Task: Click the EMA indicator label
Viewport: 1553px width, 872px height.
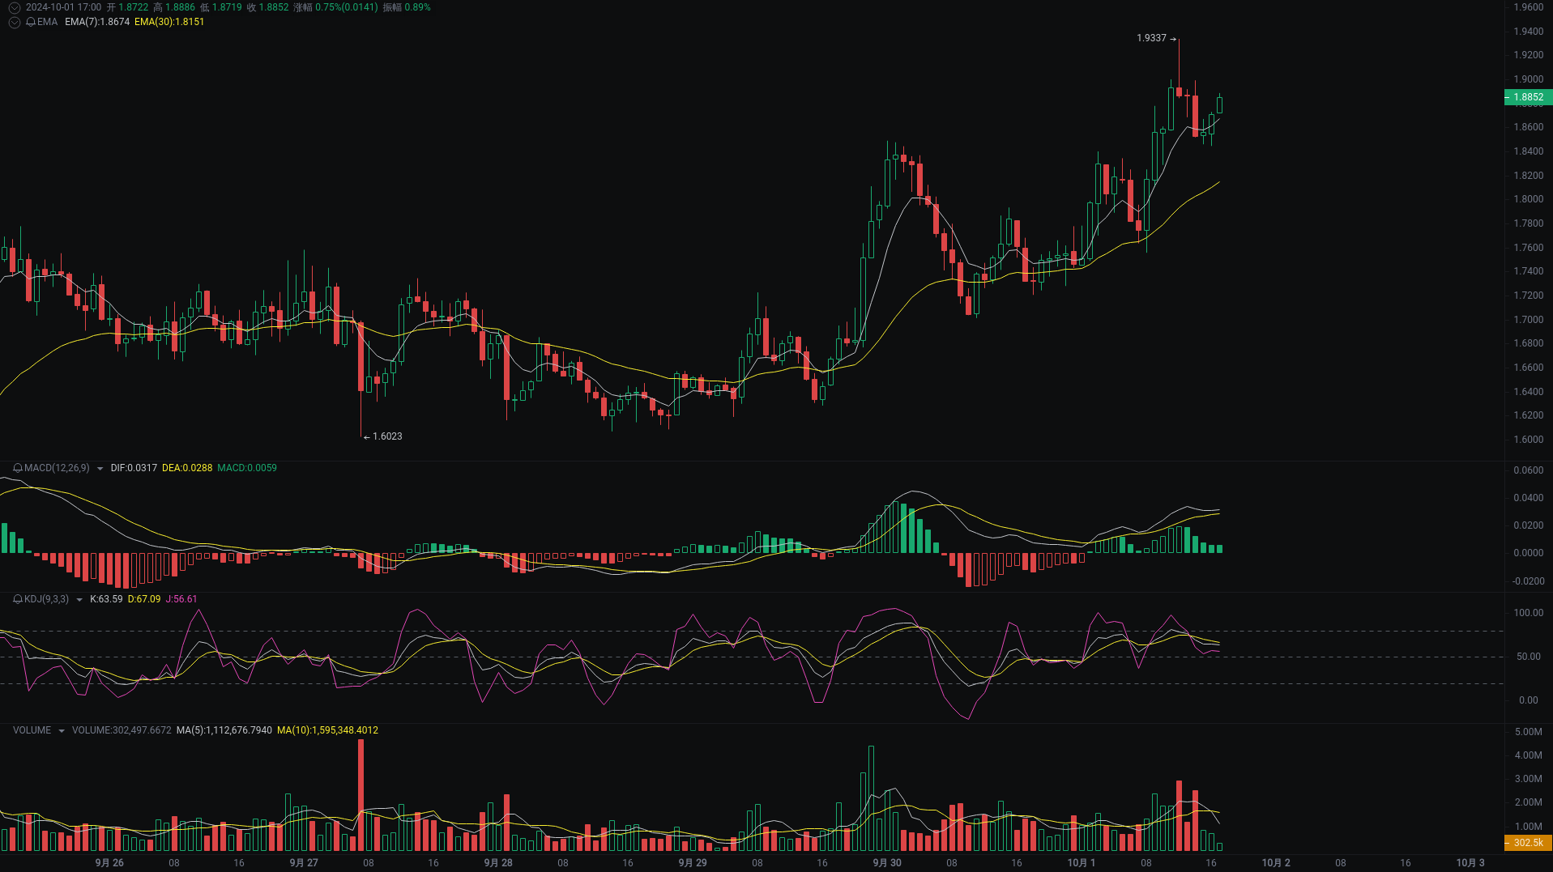Action: coord(47,22)
